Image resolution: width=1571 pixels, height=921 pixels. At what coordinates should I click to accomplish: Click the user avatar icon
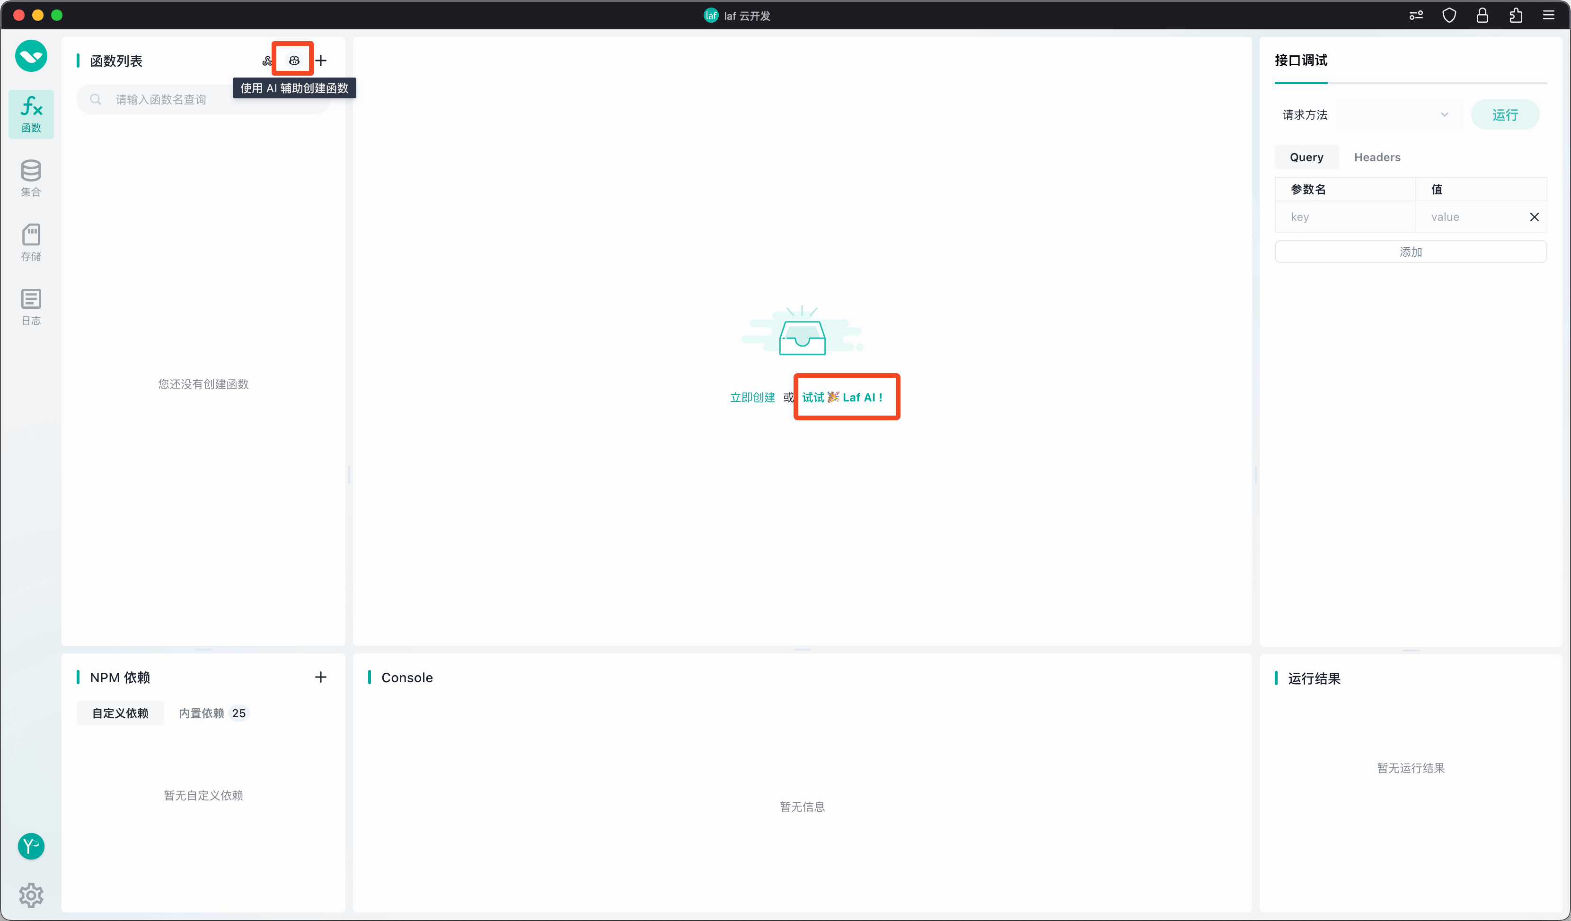(x=31, y=846)
